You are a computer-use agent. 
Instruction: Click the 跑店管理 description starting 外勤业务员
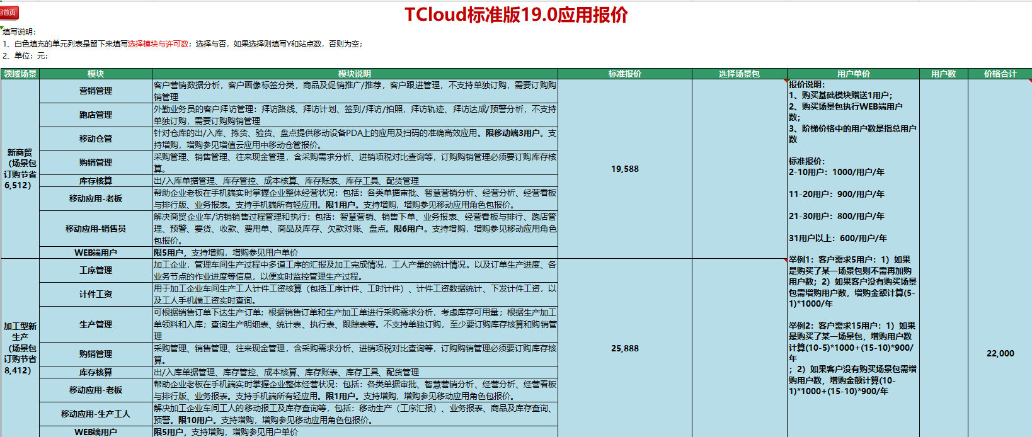[355, 115]
